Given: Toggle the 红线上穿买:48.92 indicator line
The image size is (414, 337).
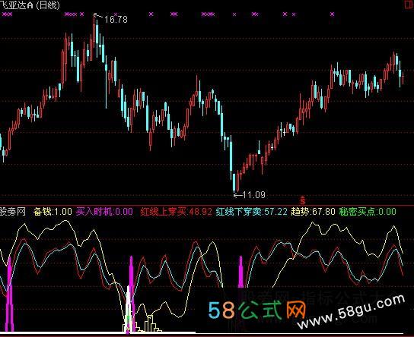Looking at the screenshot, I should pos(176,212).
